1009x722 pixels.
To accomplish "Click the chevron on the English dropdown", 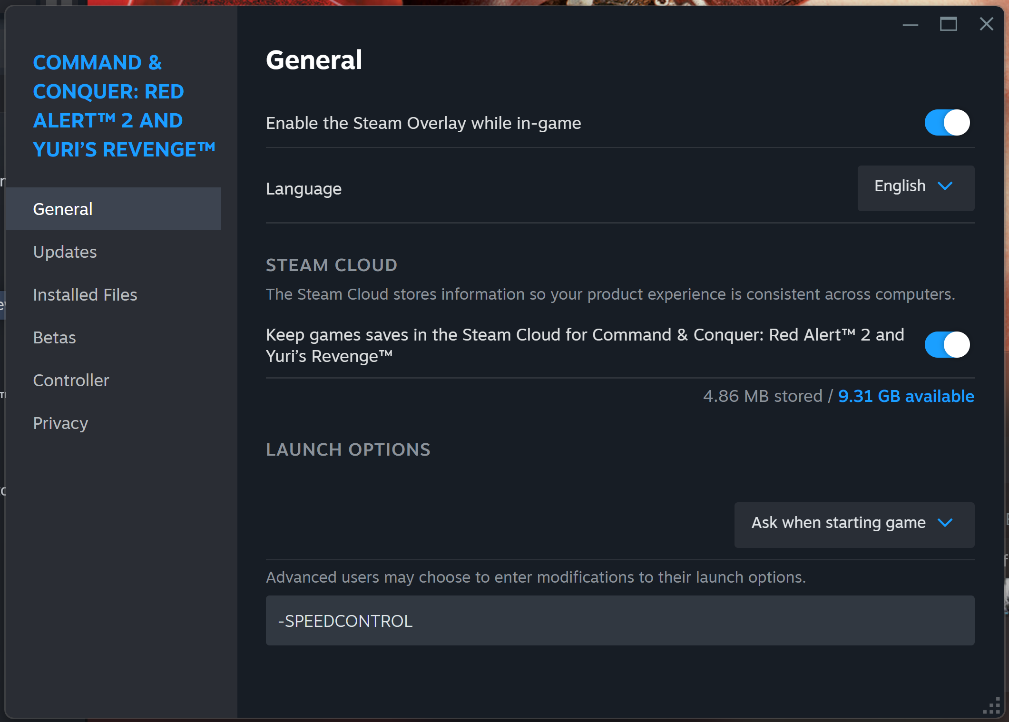I will click(945, 186).
